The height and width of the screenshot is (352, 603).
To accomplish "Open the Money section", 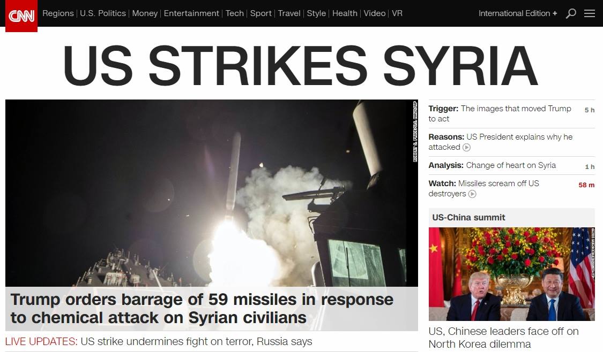I will (145, 13).
